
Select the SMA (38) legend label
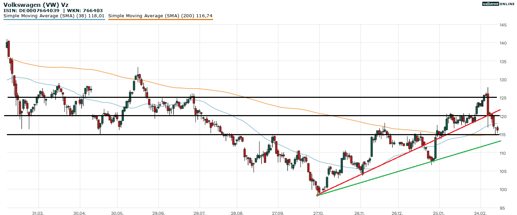point(54,16)
